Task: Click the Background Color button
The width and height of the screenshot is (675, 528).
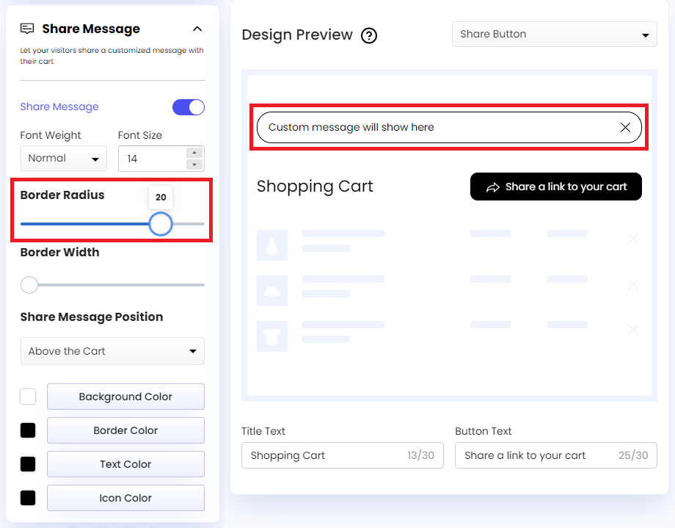Action: click(x=125, y=397)
